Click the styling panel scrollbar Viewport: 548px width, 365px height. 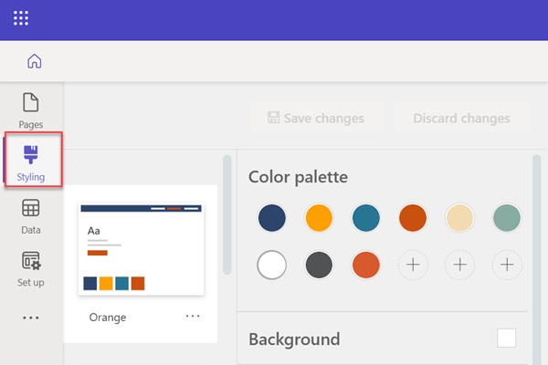(537, 260)
